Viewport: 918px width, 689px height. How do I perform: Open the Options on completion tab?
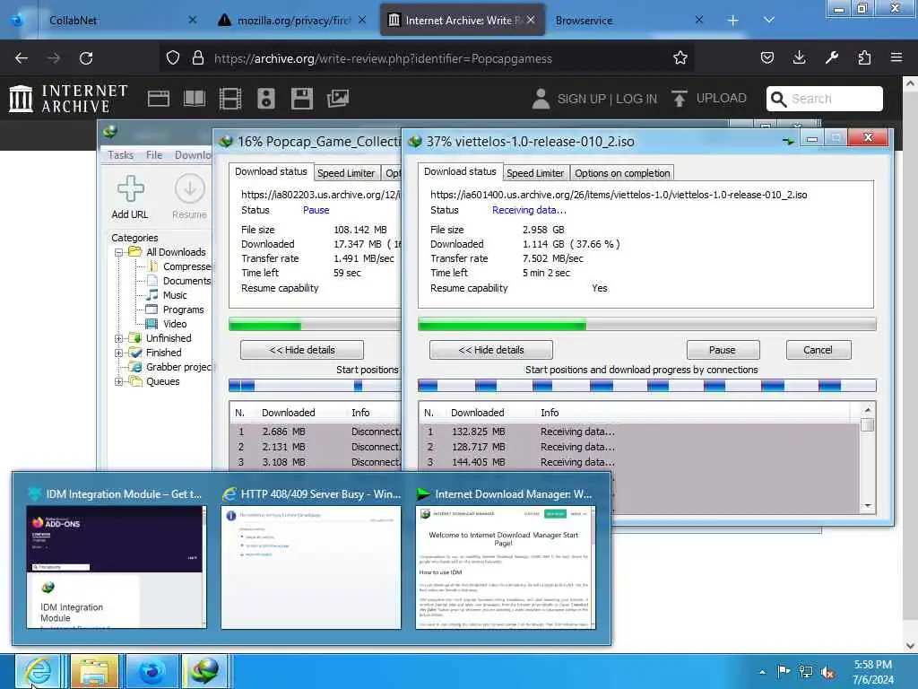coord(622,173)
